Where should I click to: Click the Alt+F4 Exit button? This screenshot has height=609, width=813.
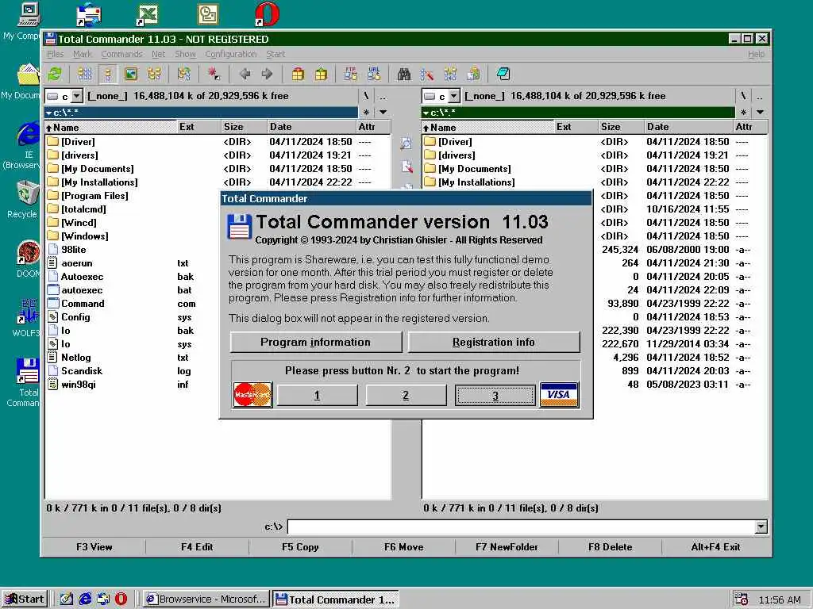[x=715, y=547]
